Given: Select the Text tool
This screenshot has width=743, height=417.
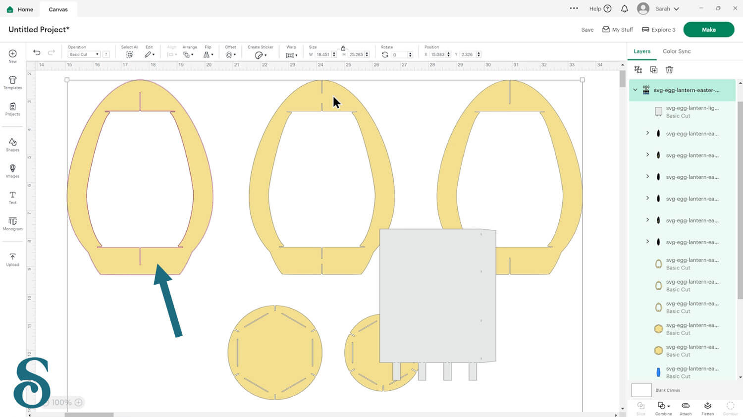Looking at the screenshot, I should [x=12, y=197].
